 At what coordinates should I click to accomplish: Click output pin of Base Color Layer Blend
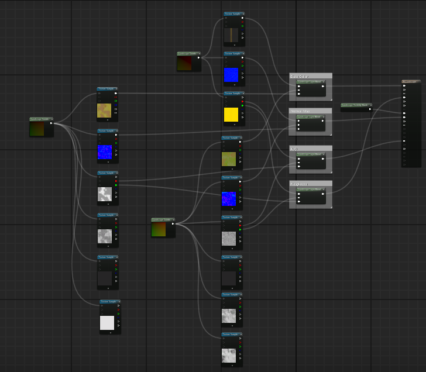point(323,87)
